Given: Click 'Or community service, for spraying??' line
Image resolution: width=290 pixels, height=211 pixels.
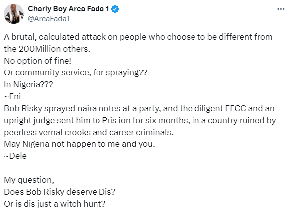Looking at the screenshot, I should 76,73.
